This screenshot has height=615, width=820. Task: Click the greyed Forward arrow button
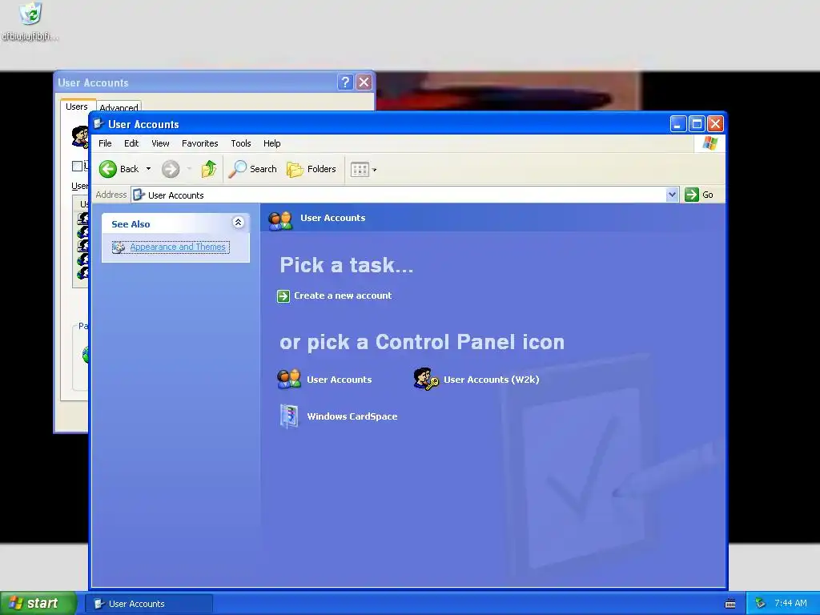point(171,169)
